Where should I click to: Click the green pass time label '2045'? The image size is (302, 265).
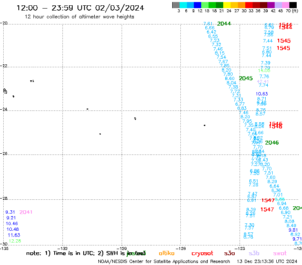point(246,78)
